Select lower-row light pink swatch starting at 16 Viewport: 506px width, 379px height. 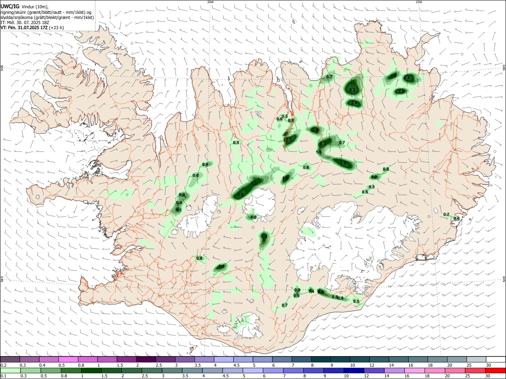coord(414,370)
